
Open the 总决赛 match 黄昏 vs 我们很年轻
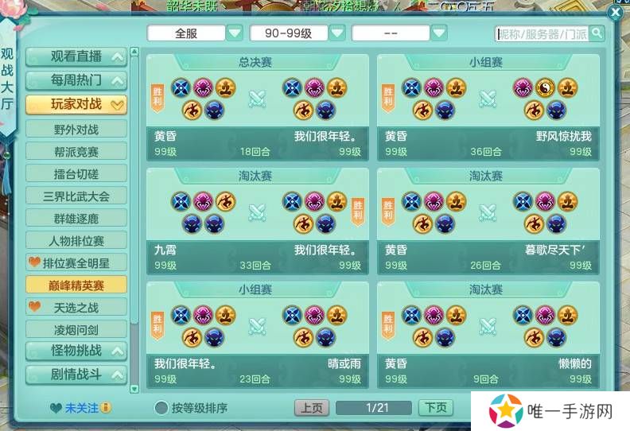258,107
